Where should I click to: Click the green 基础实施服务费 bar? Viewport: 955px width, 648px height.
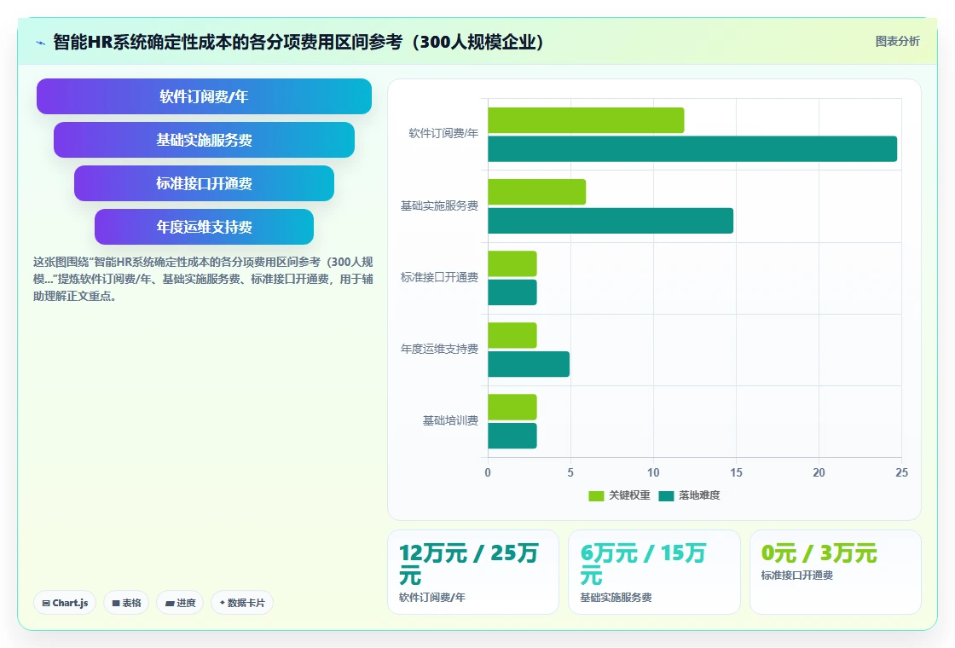[536, 192]
